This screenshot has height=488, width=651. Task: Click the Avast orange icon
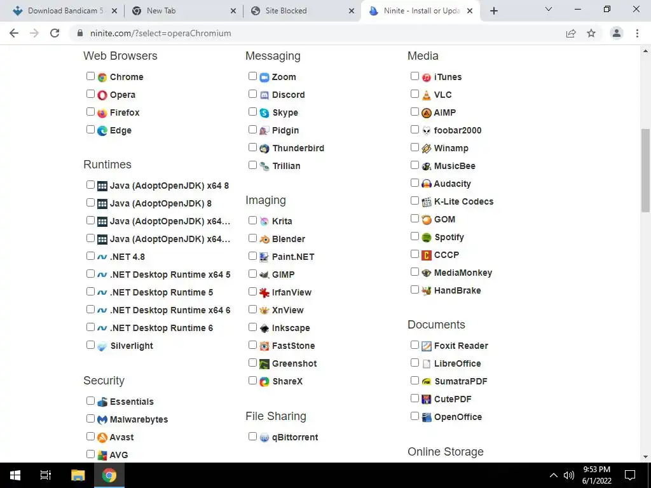pos(102,438)
